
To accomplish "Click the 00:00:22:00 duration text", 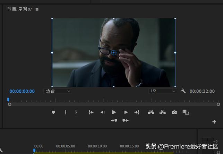I will pyautogui.click(x=202, y=91).
